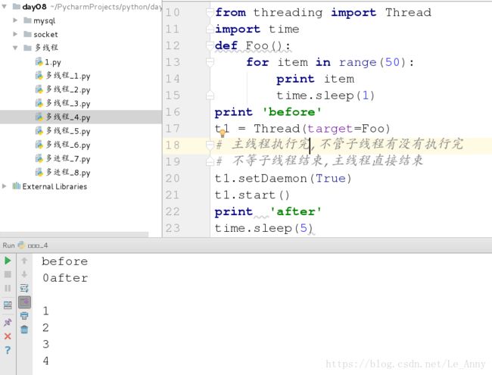Toggle the Pin Tab pushpin icon
This screenshot has width=492, height=375.
[8, 322]
